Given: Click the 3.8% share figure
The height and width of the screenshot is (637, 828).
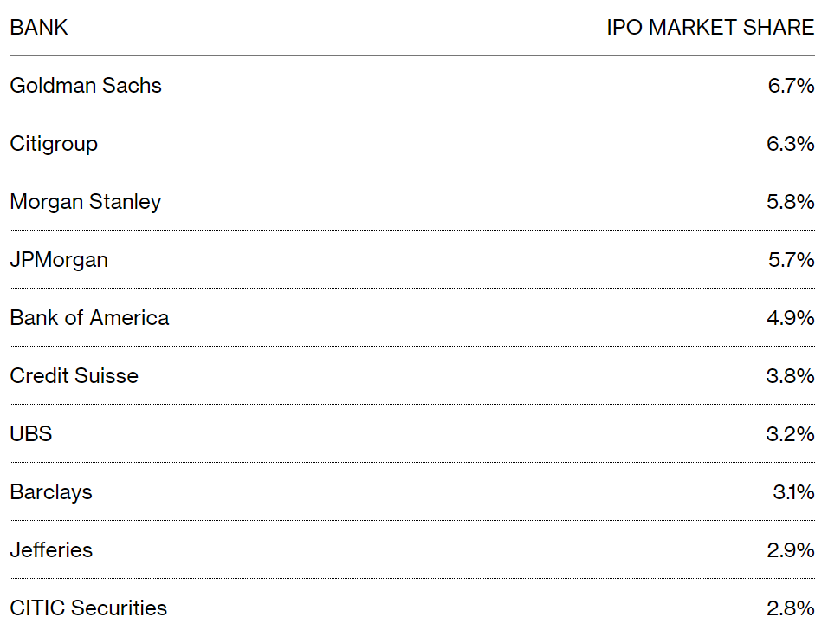Looking at the screenshot, I should tap(791, 376).
